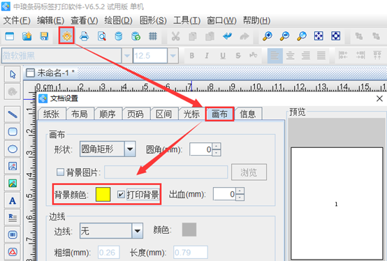Decrease the 出血(mm) spinner value

240,197
